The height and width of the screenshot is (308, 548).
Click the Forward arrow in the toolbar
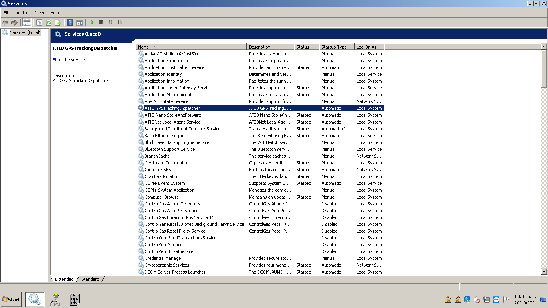coord(14,22)
